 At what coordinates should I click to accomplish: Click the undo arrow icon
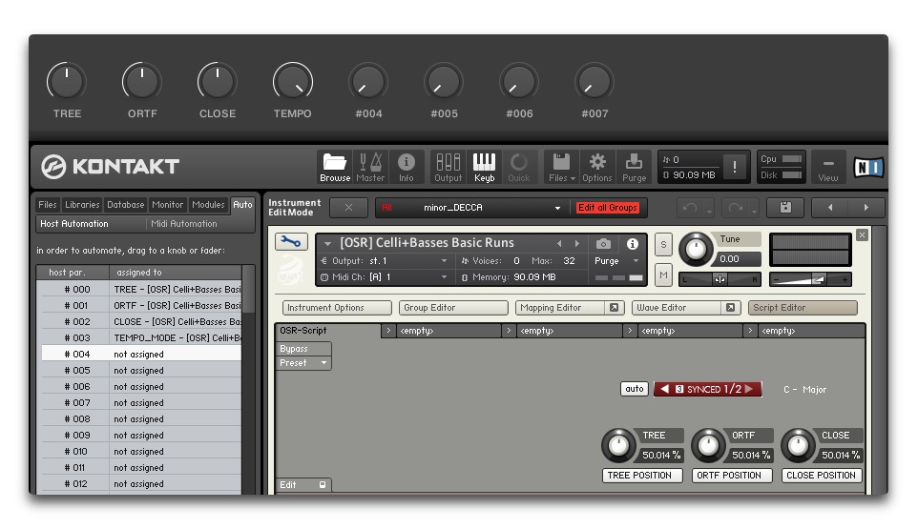(x=690, y=208)
